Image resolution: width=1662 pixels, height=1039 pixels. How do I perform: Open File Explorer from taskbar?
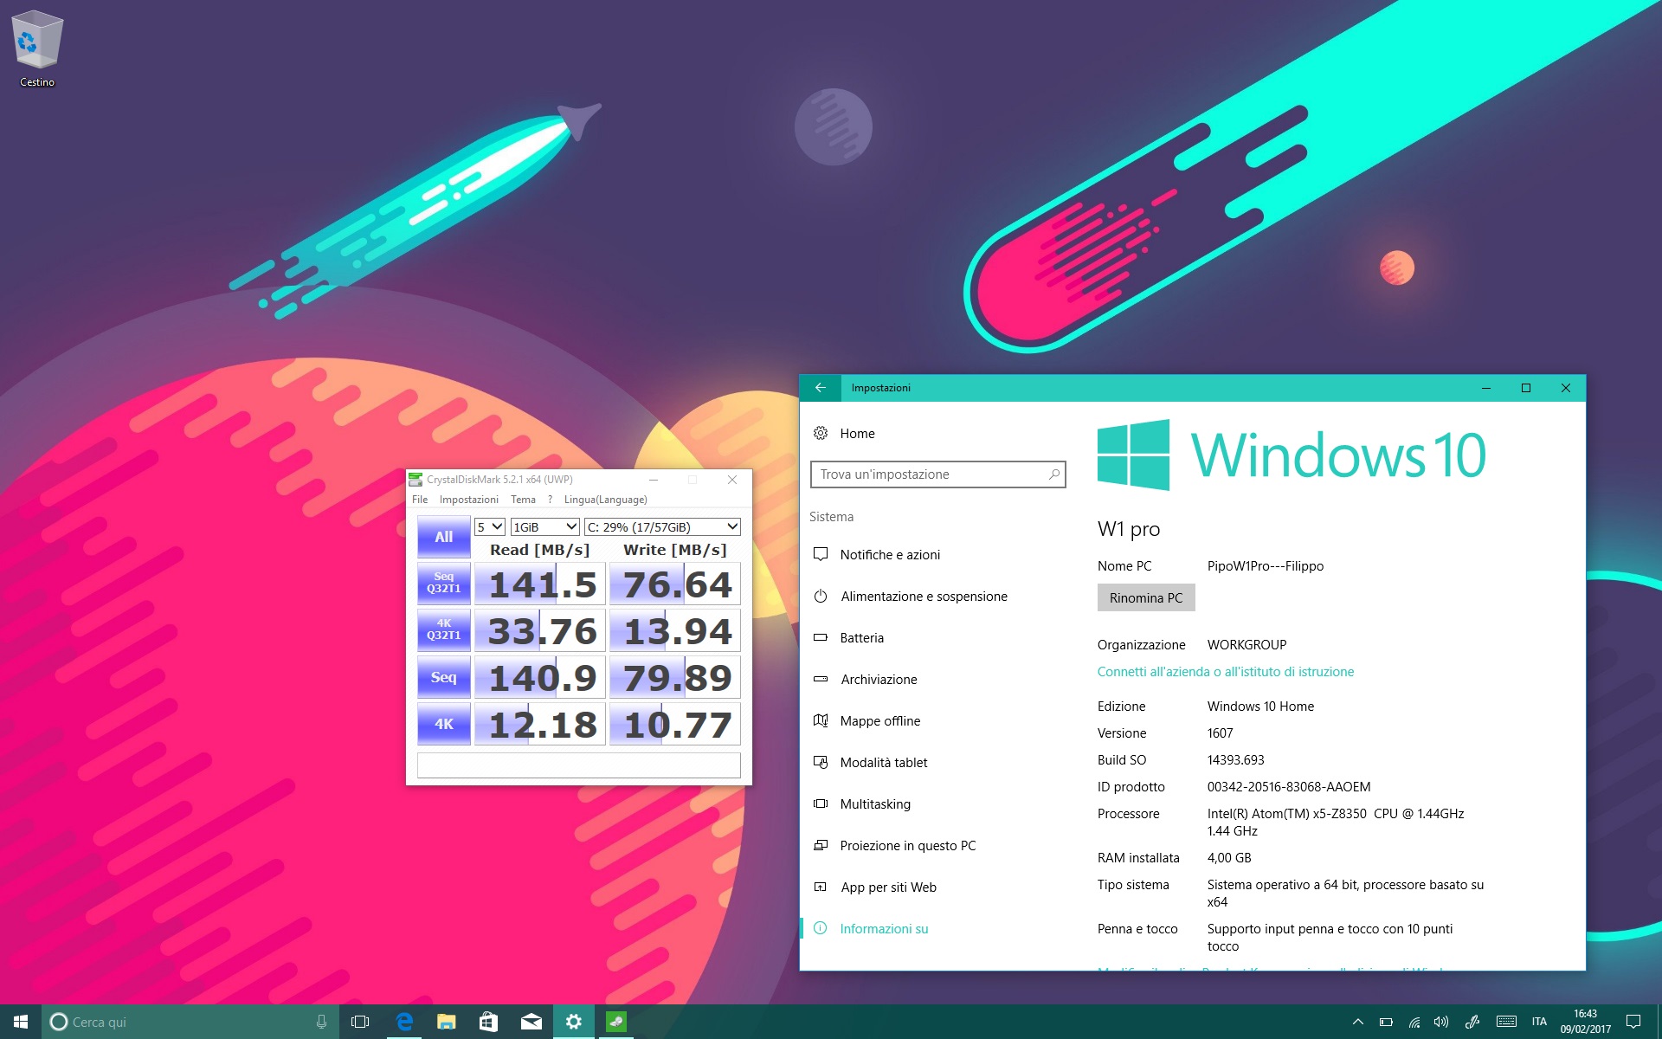(x=446, y=1022)
